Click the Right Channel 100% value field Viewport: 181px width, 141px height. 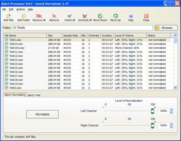pyautogui.click(x=163, y=125)
